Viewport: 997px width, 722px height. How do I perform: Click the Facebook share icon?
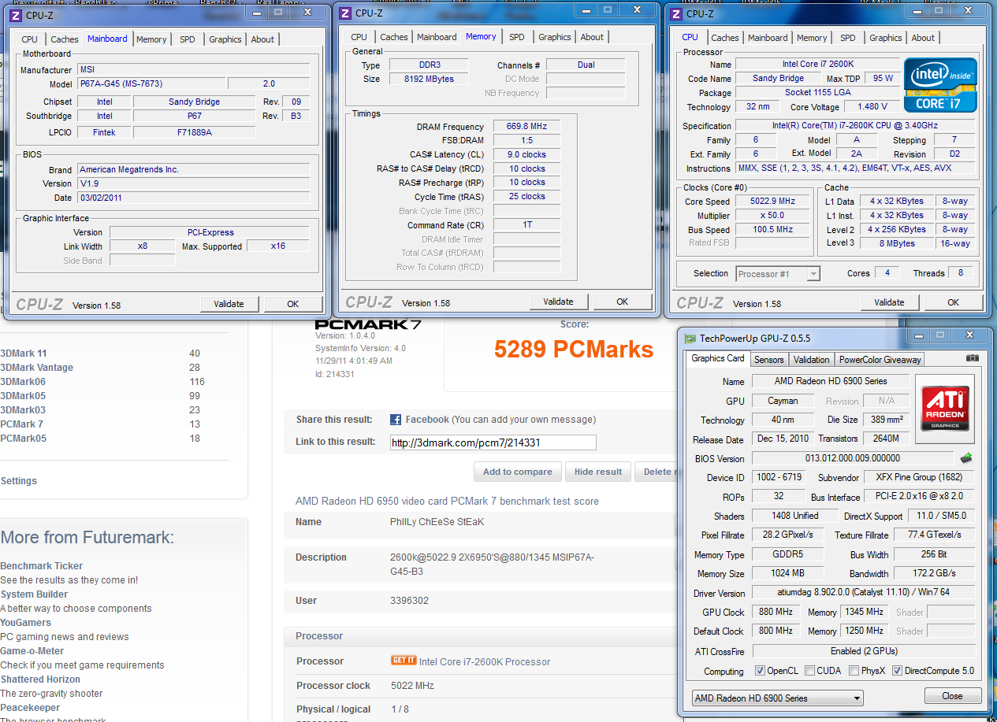coord(396,420)
